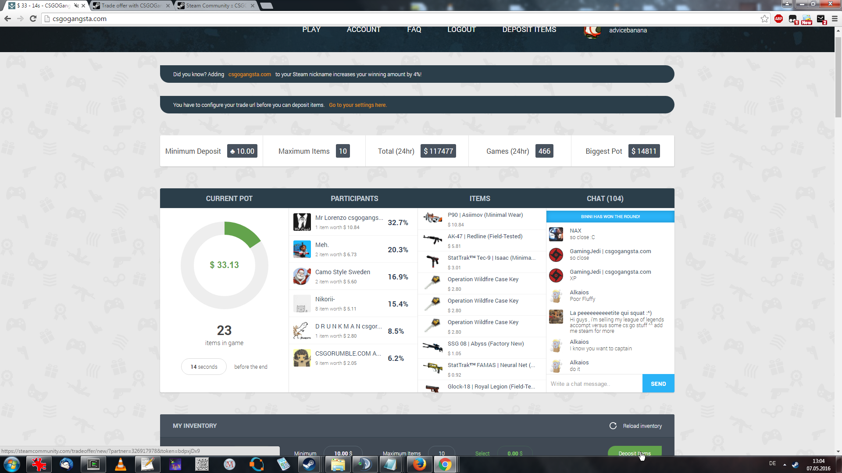Click the csgogangsta.com link in banner
The image size is (842, 473).
click(250, 74)
